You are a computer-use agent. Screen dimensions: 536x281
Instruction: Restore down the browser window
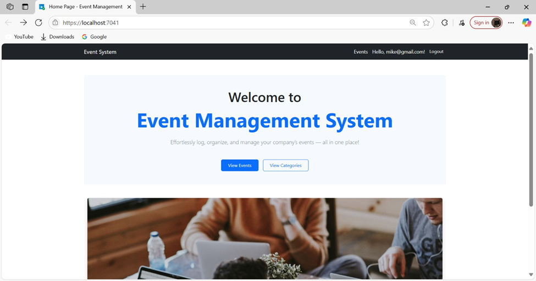507,7
